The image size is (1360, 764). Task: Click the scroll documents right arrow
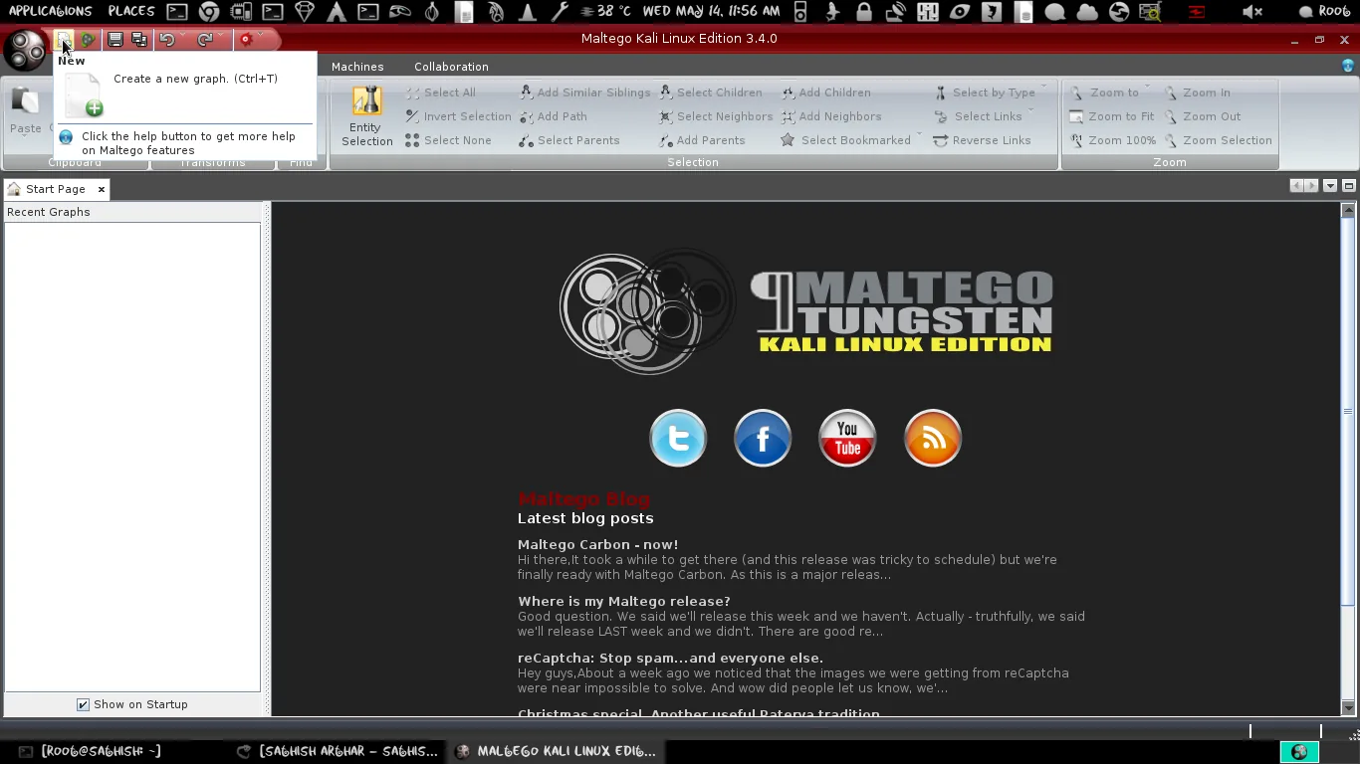pos(1312,186)
